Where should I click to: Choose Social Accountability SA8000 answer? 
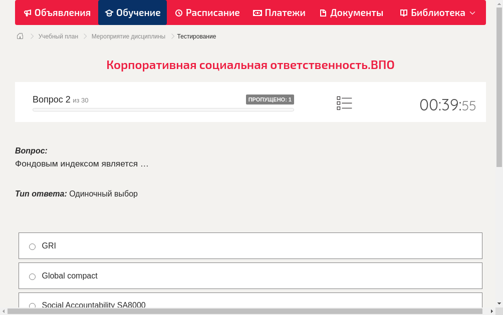point(32,305)
